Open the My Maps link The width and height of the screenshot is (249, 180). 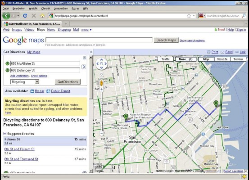pyautogui.click(x=34, y=52)
